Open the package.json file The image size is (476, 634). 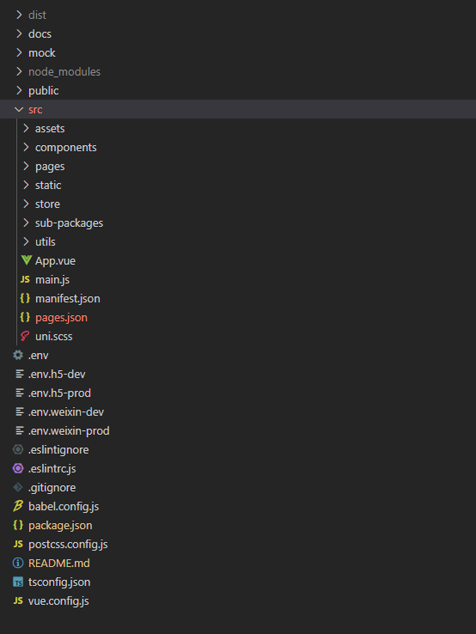point(60,526)
